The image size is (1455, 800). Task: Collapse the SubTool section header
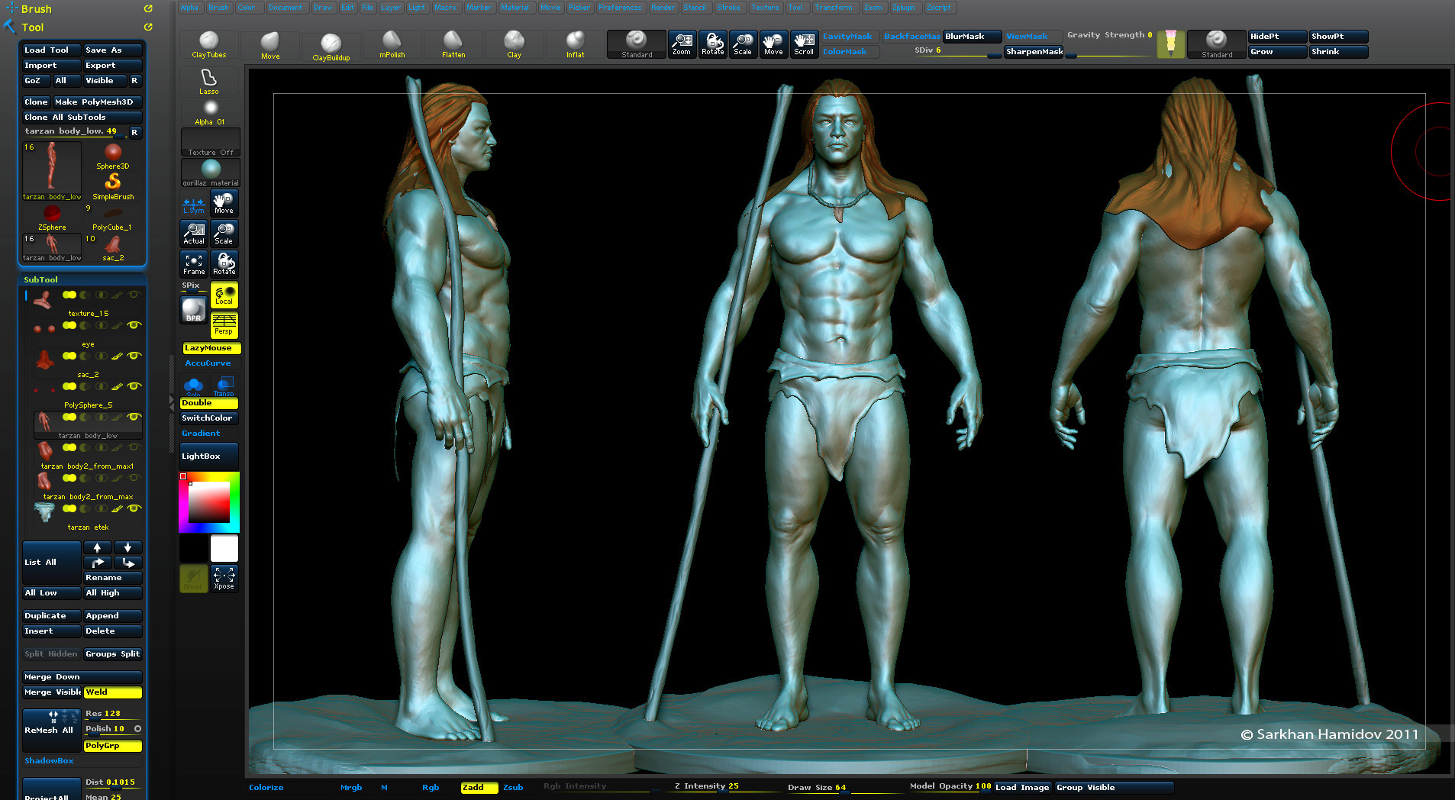tap(40, 280)
